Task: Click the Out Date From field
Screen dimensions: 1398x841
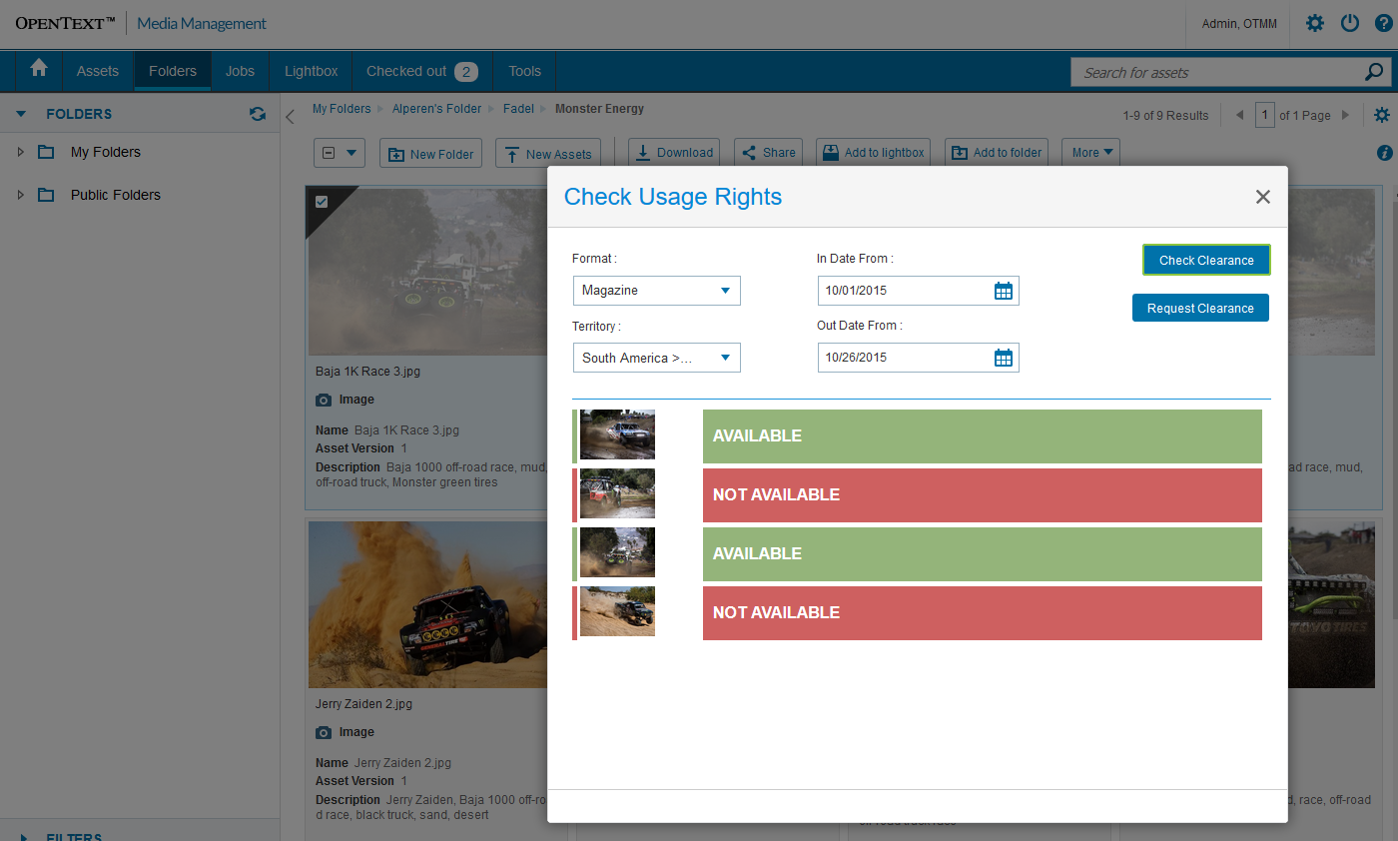Action: tap(918, 358)
